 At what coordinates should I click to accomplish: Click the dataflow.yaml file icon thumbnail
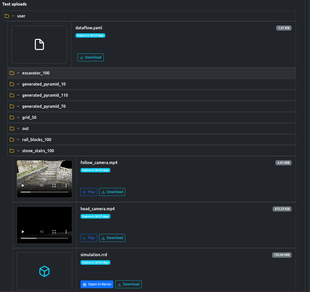39,44
